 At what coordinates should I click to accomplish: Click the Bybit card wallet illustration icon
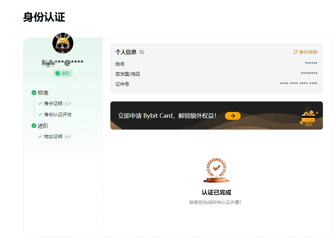click(308, 116)
